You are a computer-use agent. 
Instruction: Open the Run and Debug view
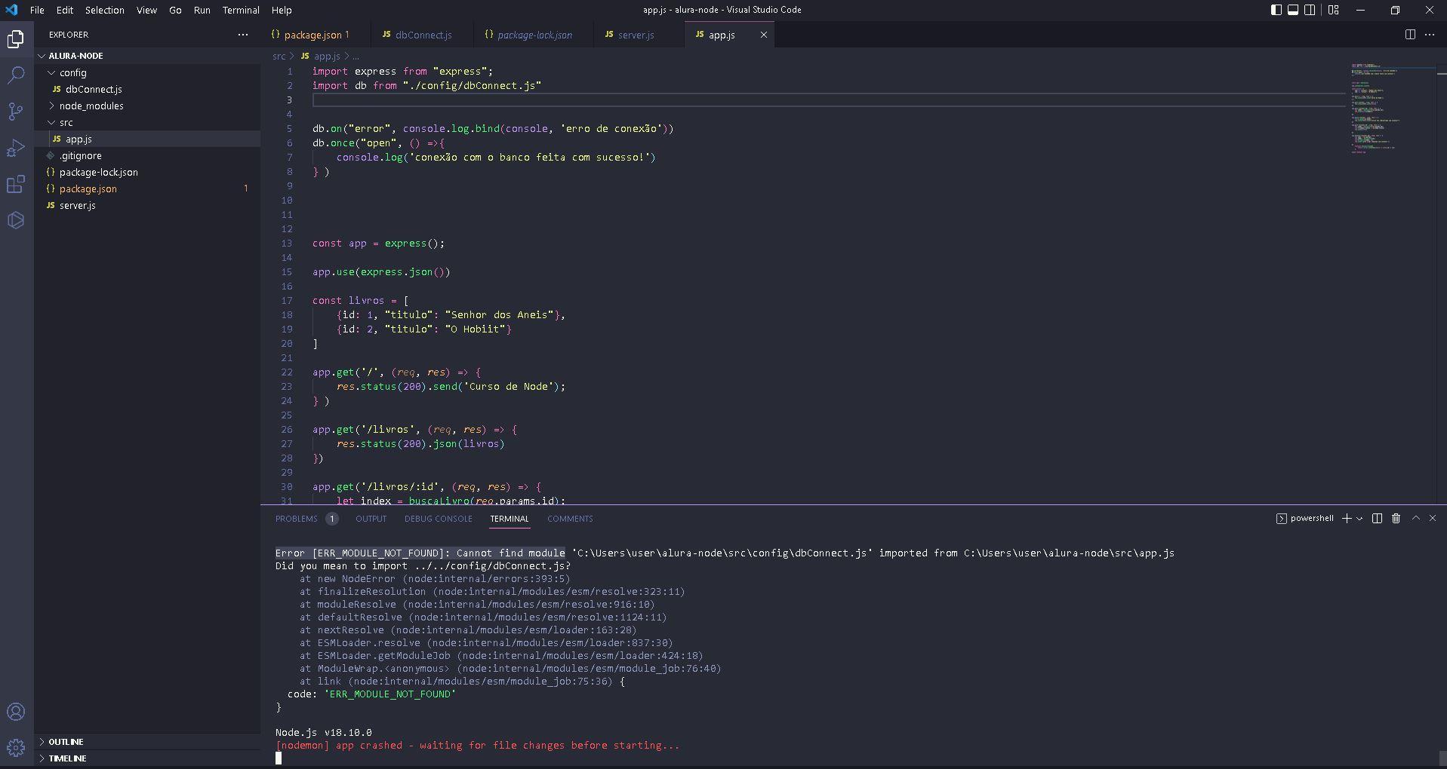click(16, 148)
